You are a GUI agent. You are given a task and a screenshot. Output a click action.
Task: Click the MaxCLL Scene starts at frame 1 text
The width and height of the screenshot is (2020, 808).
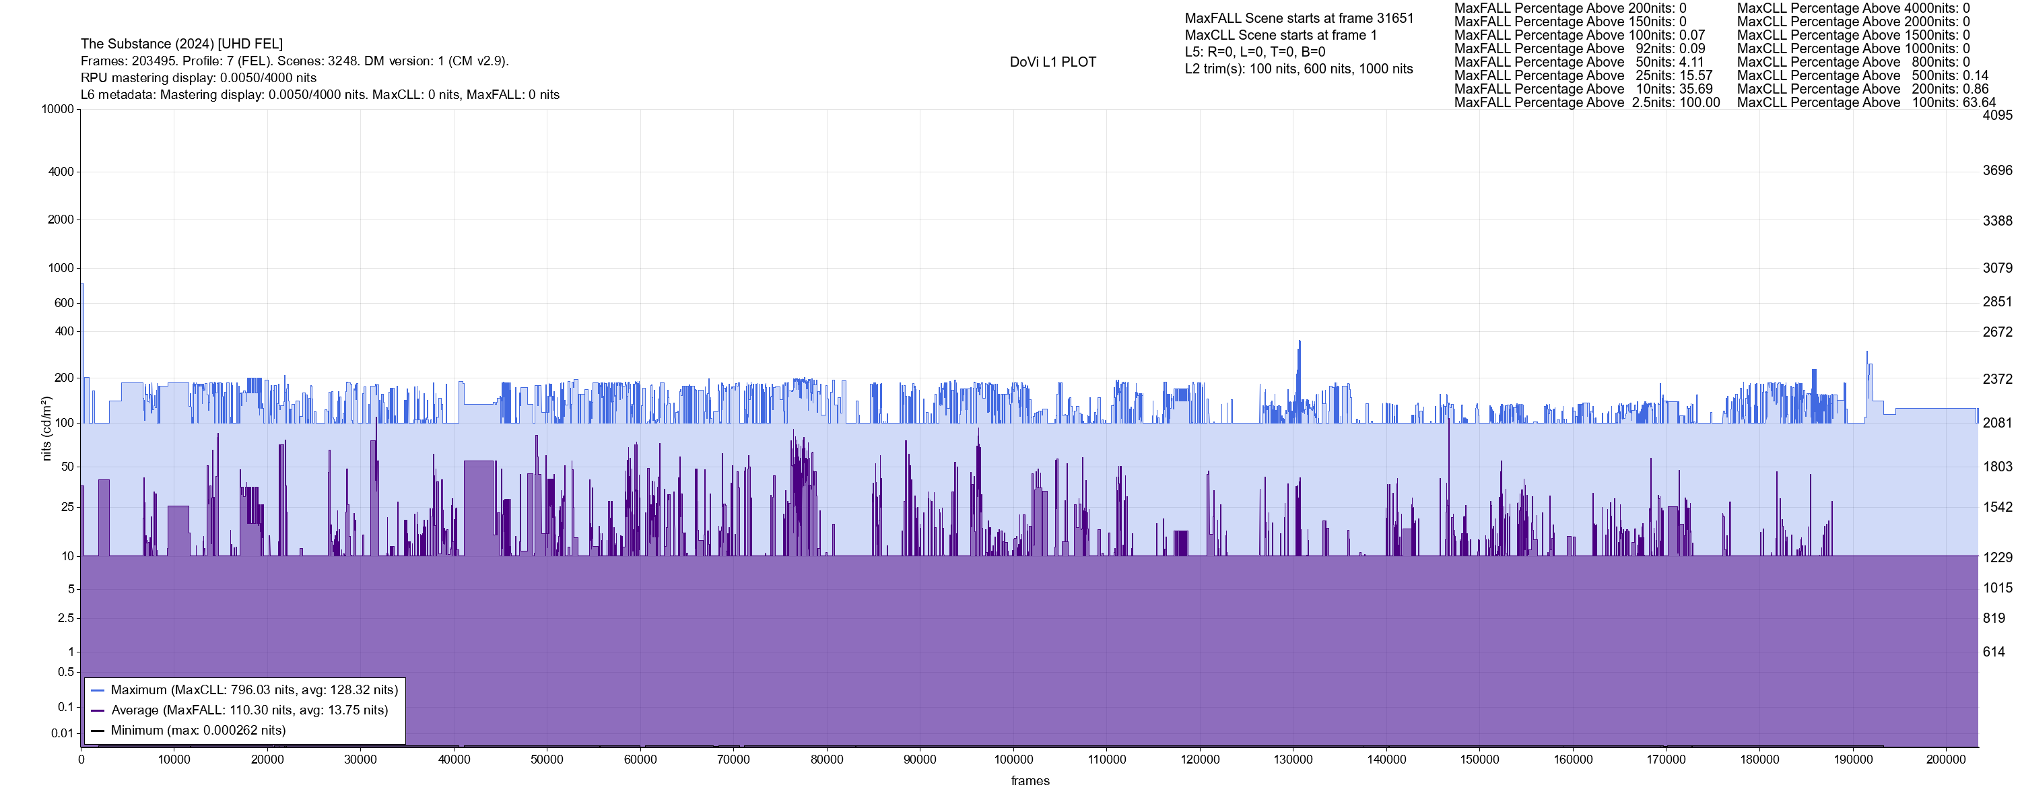tap(1280, 35)
